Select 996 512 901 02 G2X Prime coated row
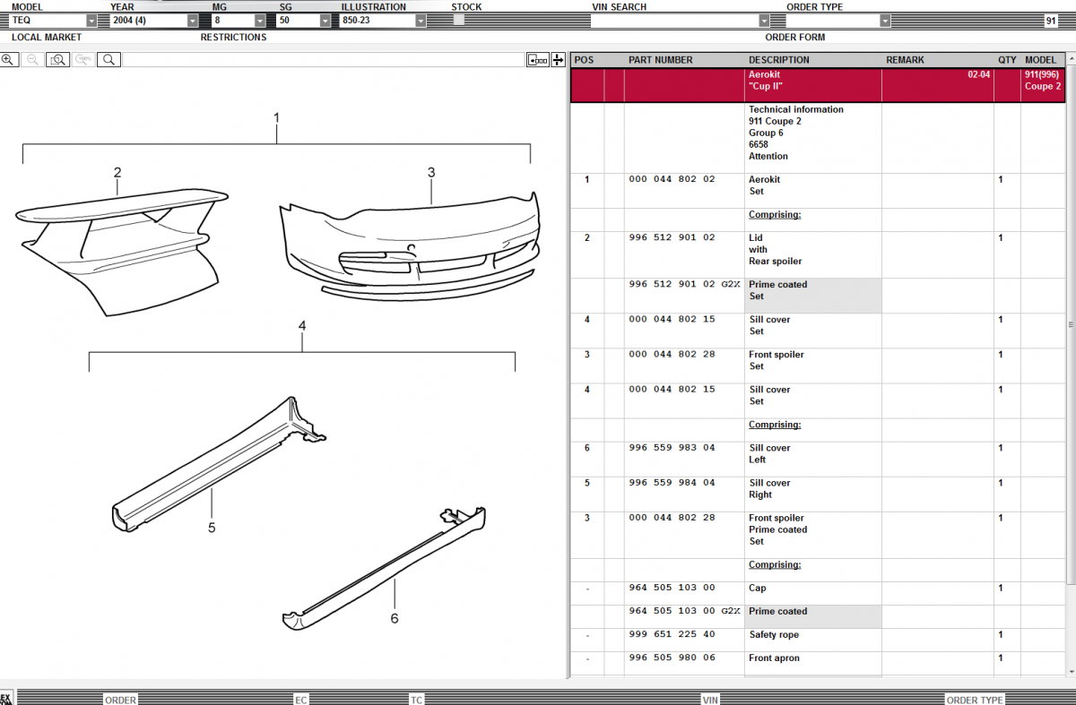The width and height of the screenshot is (1076, 705). (x=818, y=296)
